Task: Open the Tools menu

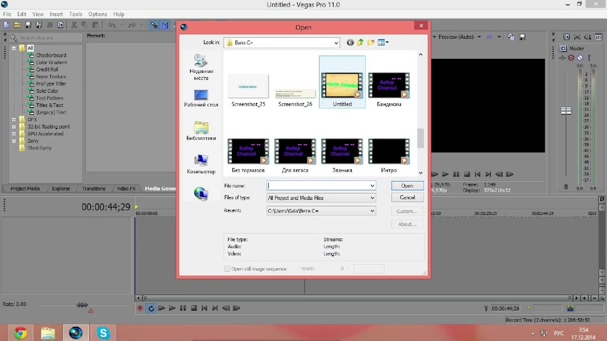Action: click(76, 14)
